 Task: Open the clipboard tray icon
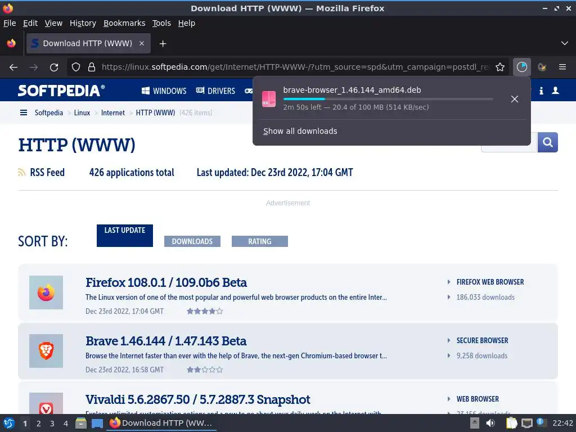pyautogui.click(x=511, y=423)
